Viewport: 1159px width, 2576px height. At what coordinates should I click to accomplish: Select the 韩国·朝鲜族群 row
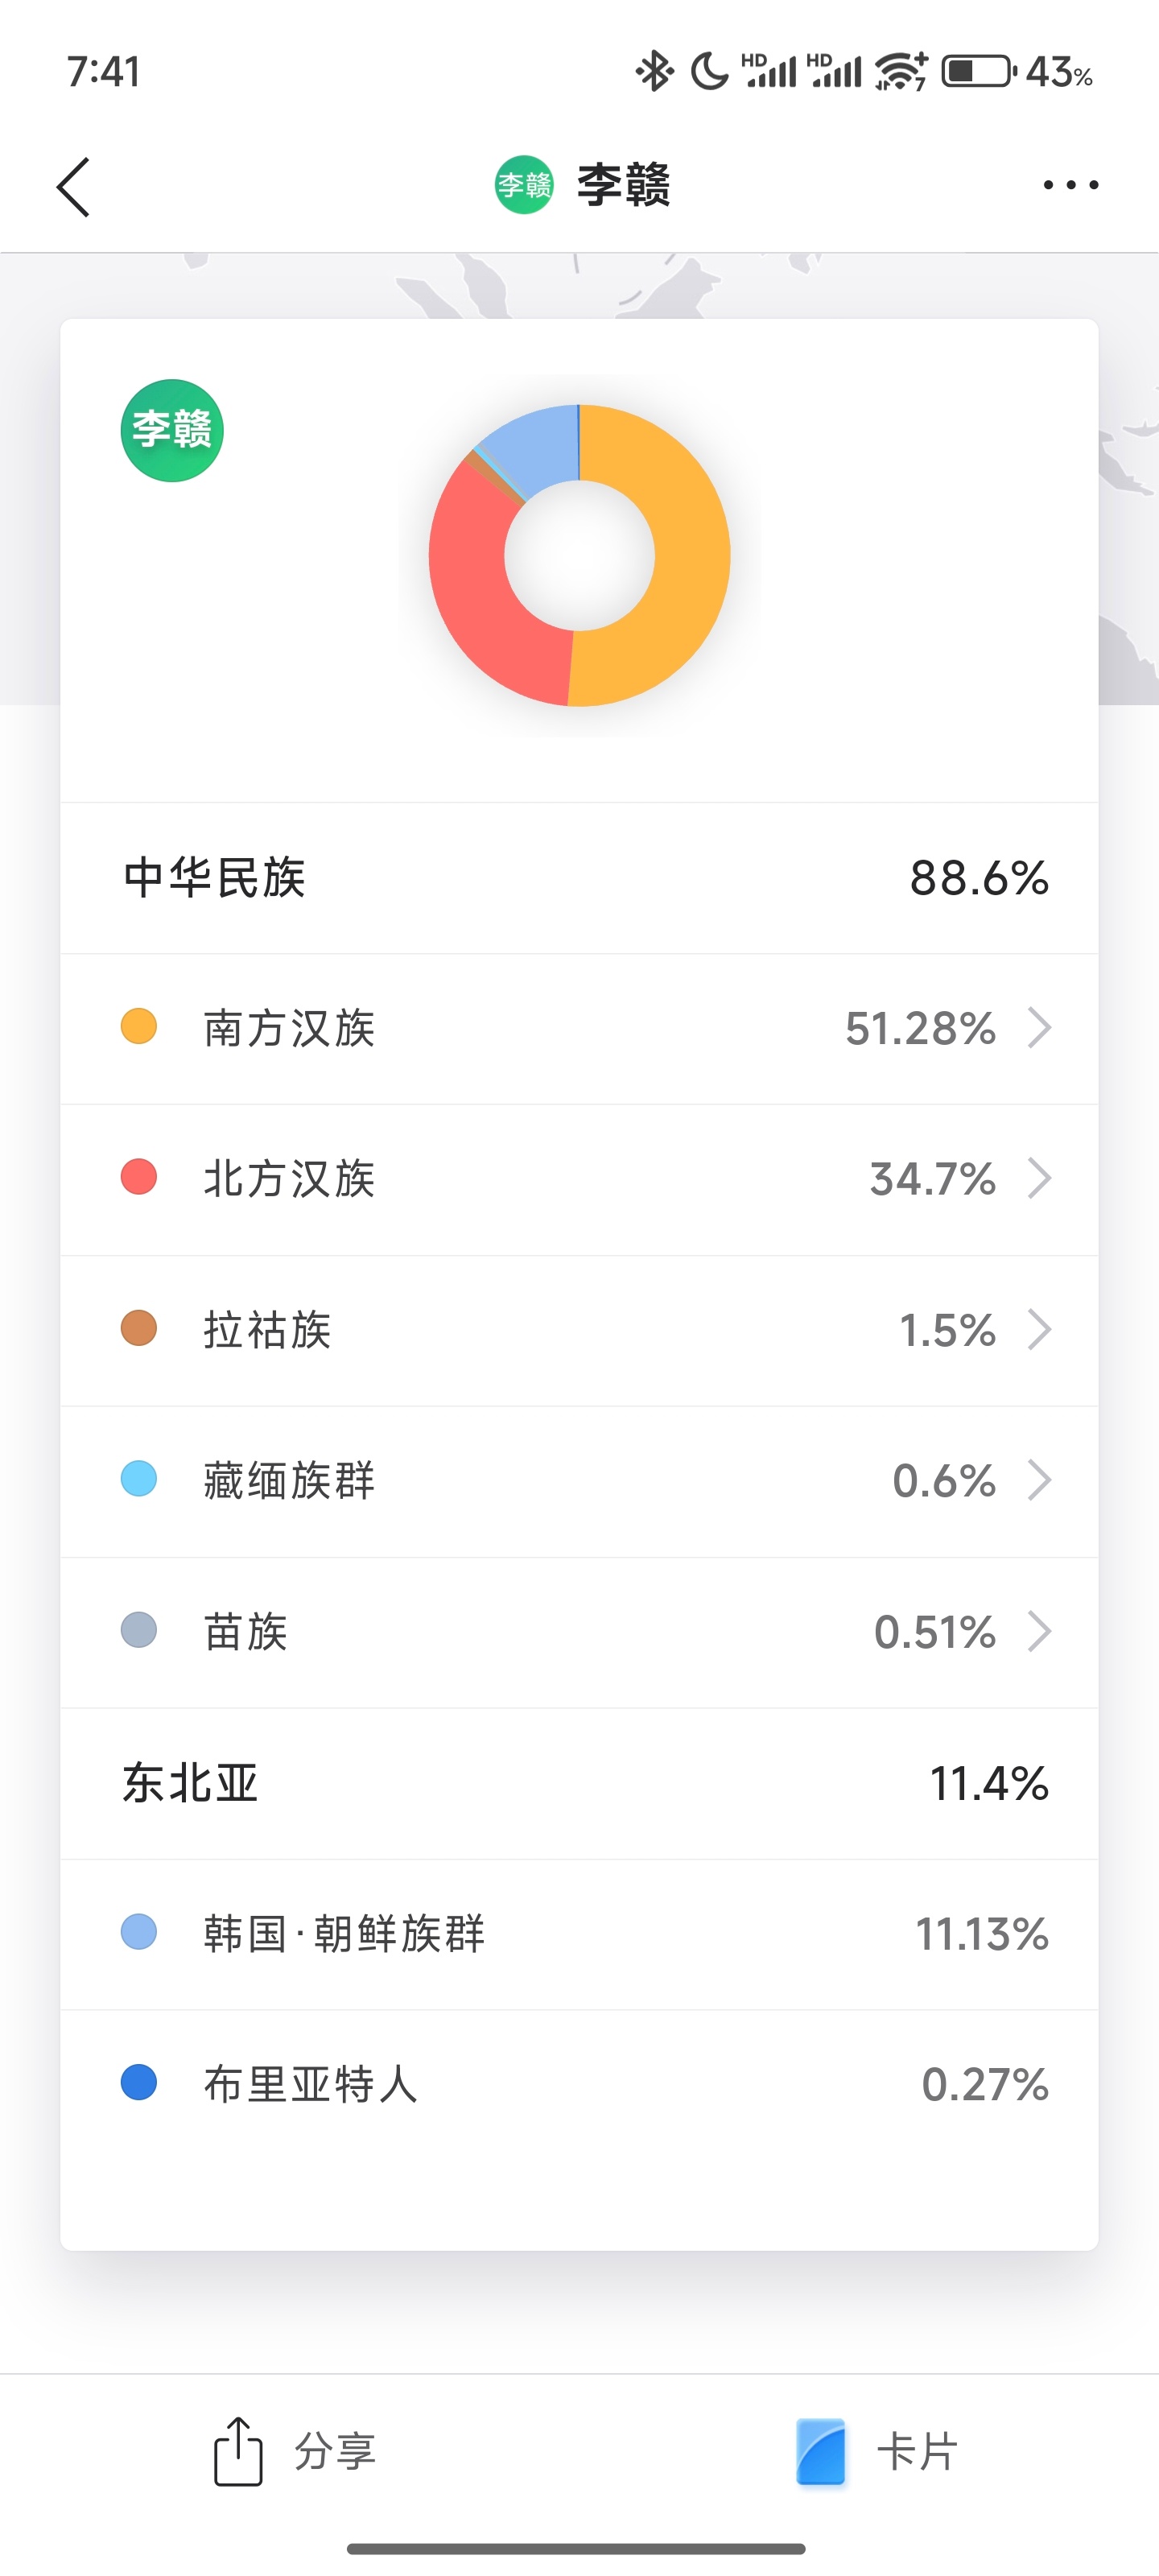(x=579, y=1934)
